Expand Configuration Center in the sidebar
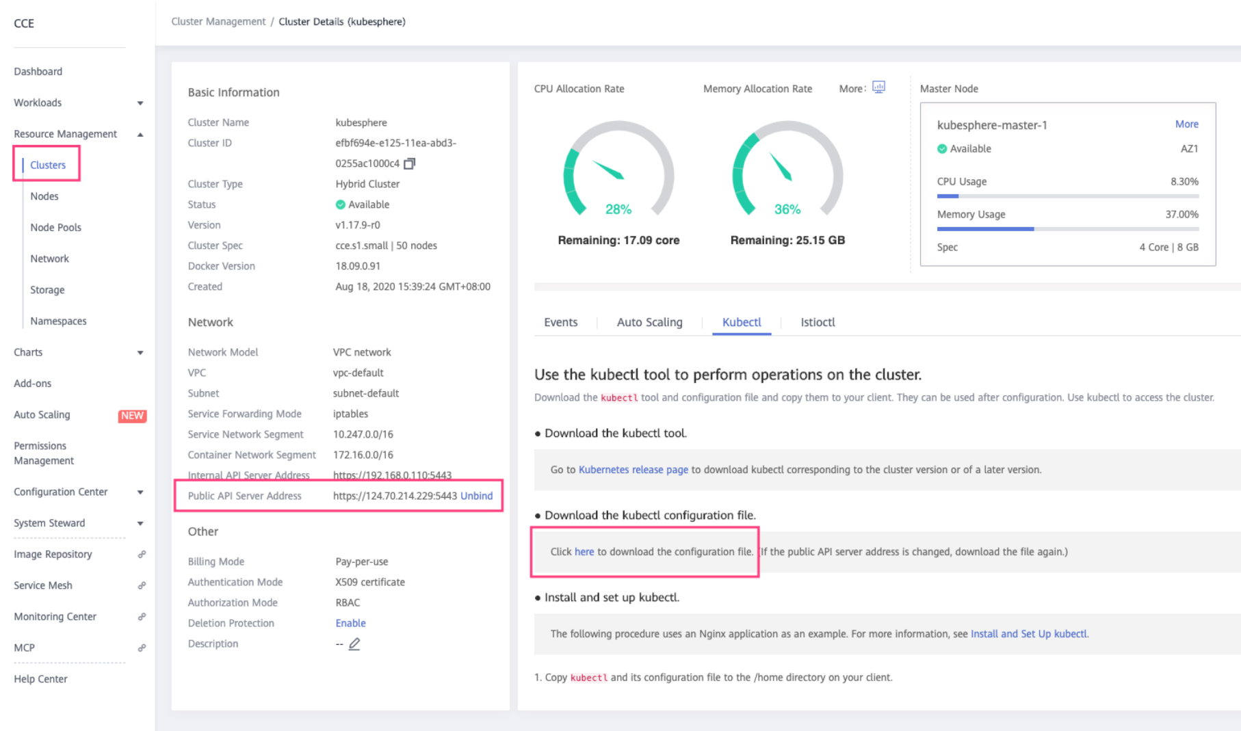Screen dimensions: 1241x731 [140, 492]
